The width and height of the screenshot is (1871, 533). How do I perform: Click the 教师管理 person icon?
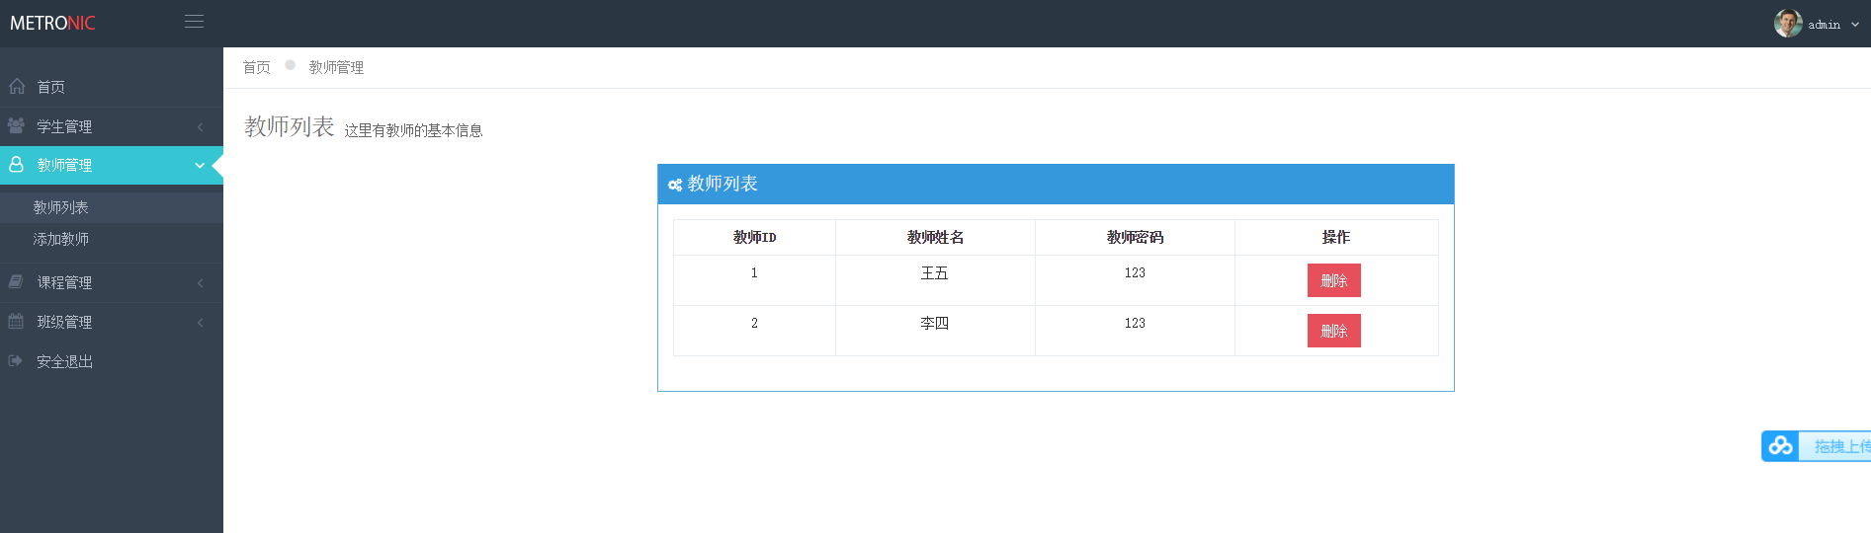(16, 165)
